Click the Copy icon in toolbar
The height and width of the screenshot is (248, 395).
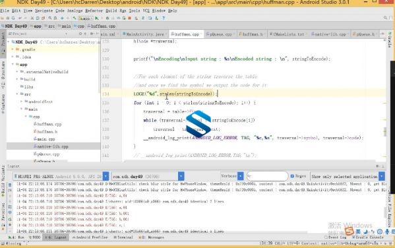coord(38,18)
